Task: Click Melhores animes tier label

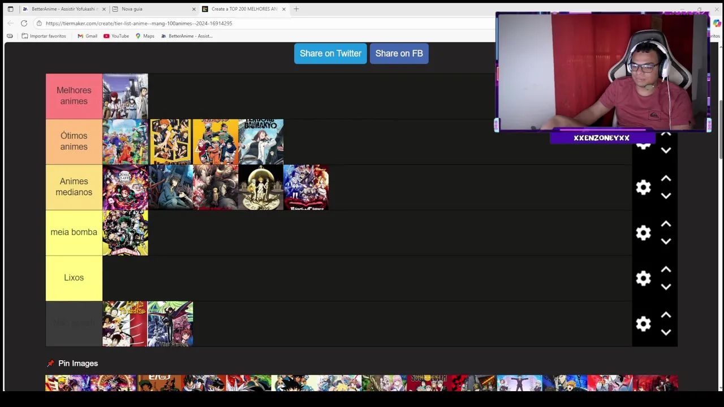Action: click(x=74, y=96)
